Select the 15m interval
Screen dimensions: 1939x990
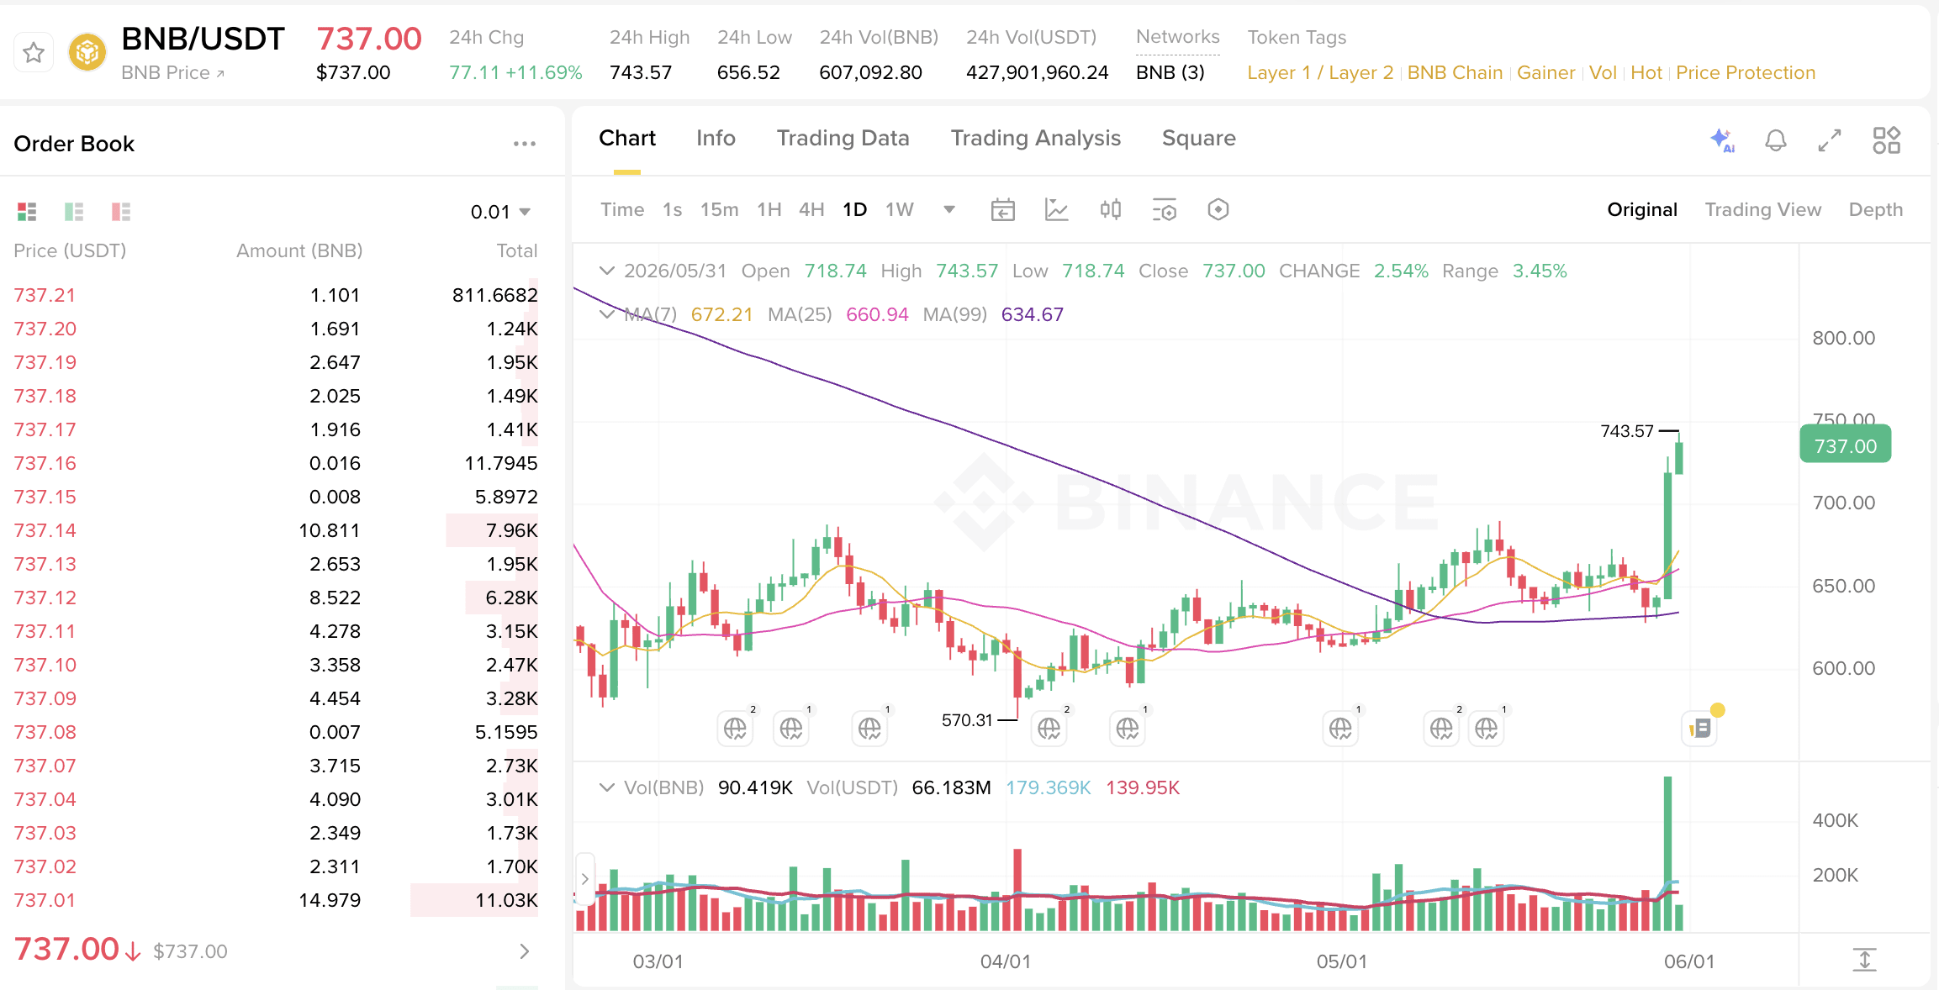(720, 209)
